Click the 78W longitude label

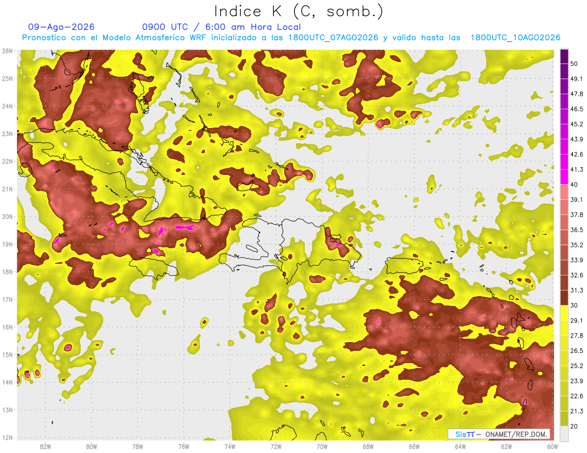pos(137,446)
